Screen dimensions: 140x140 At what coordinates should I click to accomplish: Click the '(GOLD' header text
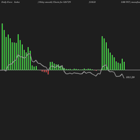click(x=92, y=2)
